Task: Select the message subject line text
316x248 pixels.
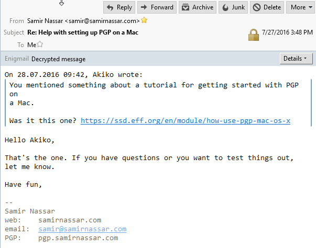Action: point(83,32)
